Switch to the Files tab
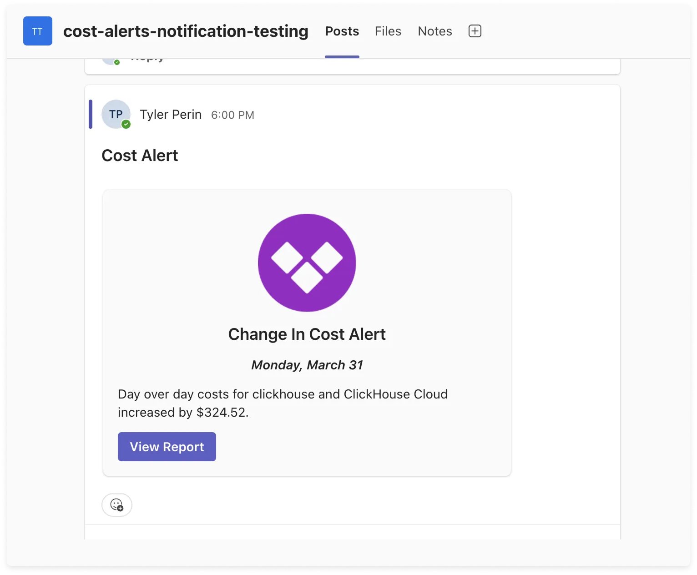Viewport: 697px width, 575px height. coord(388,31)
